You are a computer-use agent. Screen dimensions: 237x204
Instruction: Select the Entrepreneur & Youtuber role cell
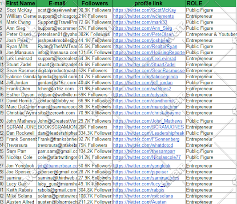211,34
